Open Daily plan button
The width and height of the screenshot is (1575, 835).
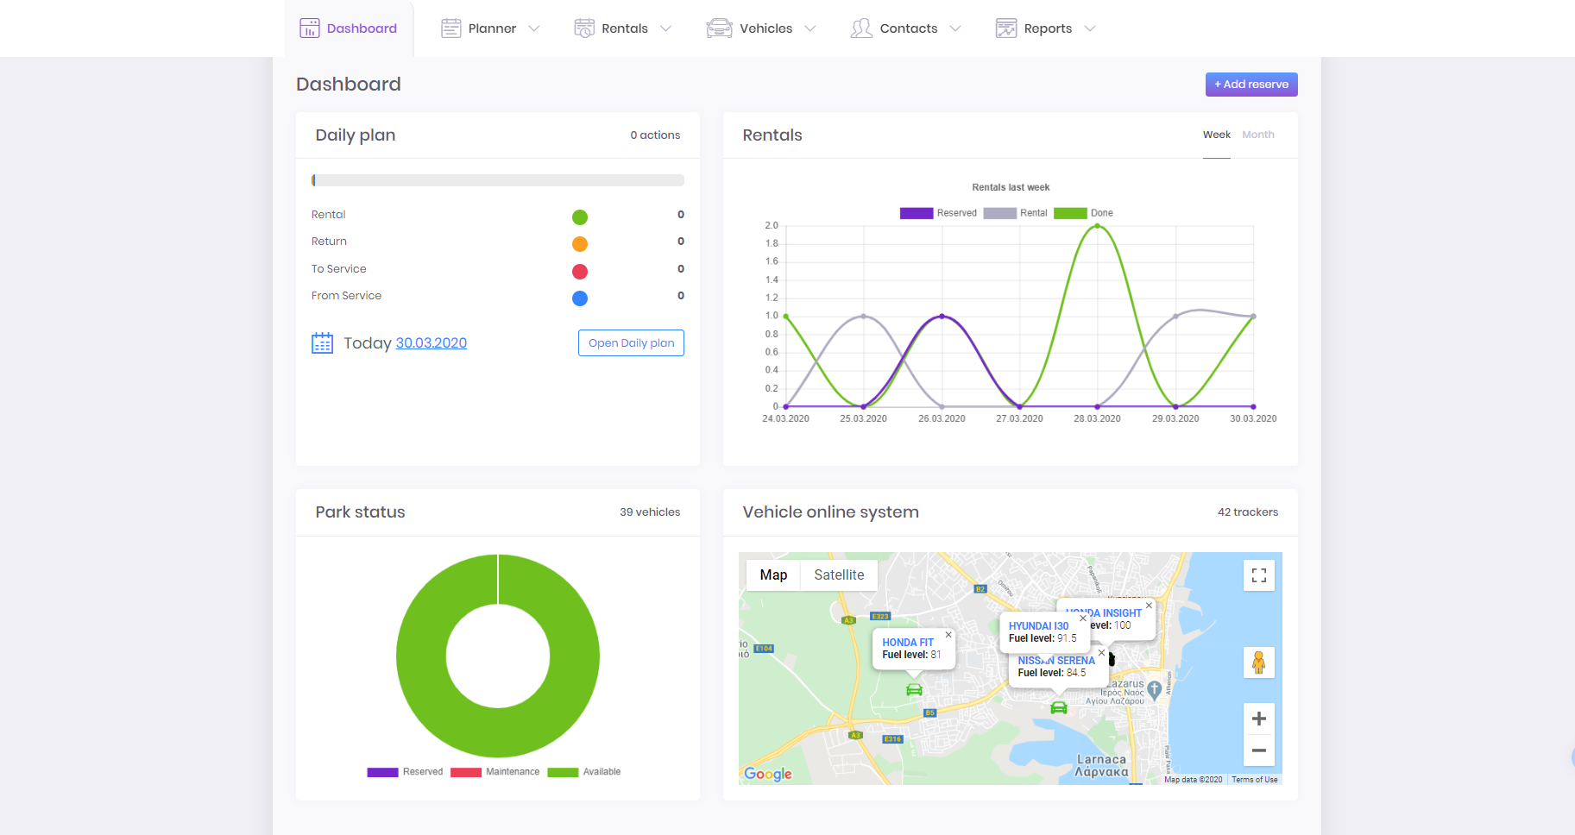631,343
